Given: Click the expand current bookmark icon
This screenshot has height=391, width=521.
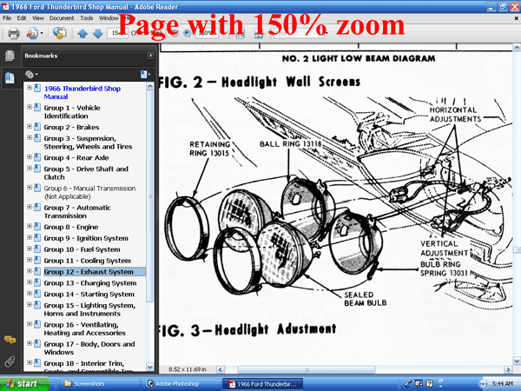Looking at the screenshot, I should click(x=145, y=74).
